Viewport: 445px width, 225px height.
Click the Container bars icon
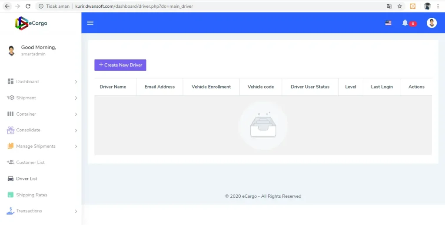pyautogui.click(x=10, y=114)
